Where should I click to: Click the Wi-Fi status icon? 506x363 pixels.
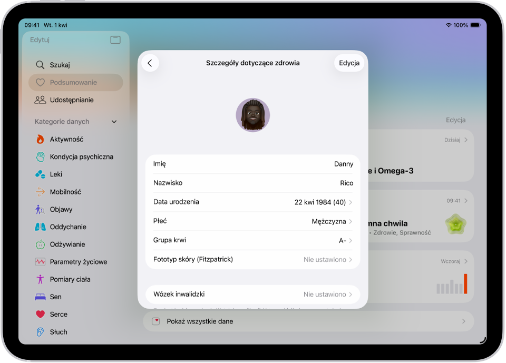pyautogui.click(x=448, y=25)
